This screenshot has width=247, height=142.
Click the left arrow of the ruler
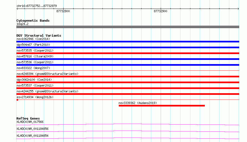pos(17,9)
